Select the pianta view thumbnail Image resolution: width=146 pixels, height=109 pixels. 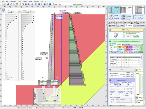click(126, 10)
